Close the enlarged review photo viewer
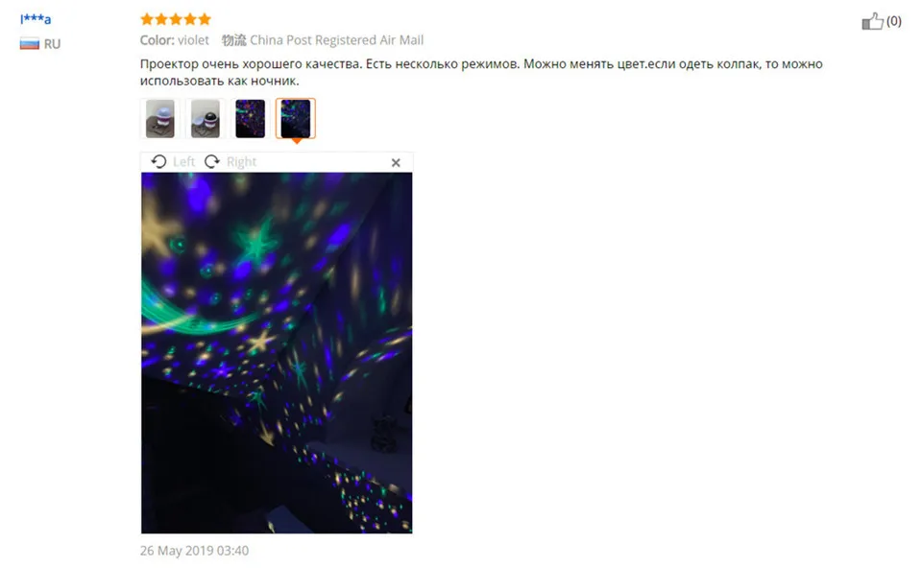This screenshot has height=568, width=922. (x=396, y=163)
